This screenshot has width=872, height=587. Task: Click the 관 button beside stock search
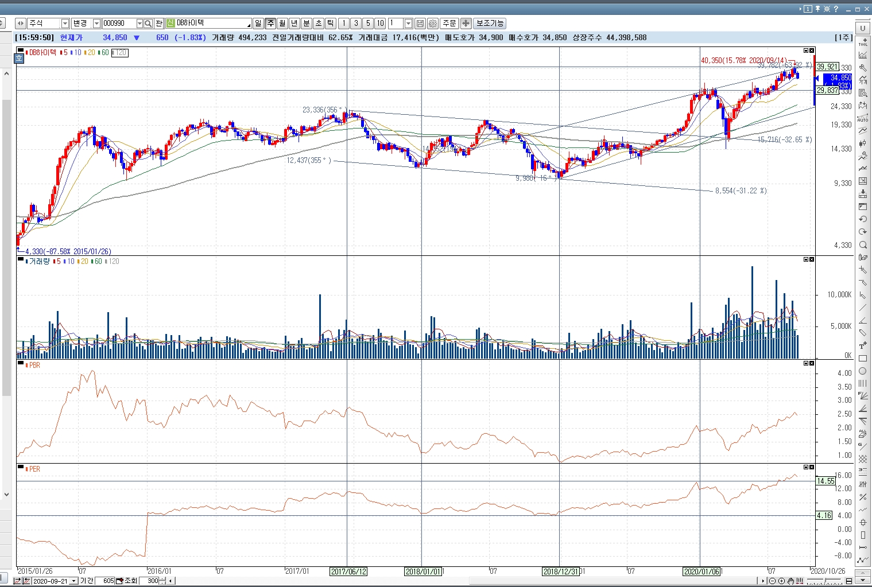pyautogui.click(x=159, y=24)
